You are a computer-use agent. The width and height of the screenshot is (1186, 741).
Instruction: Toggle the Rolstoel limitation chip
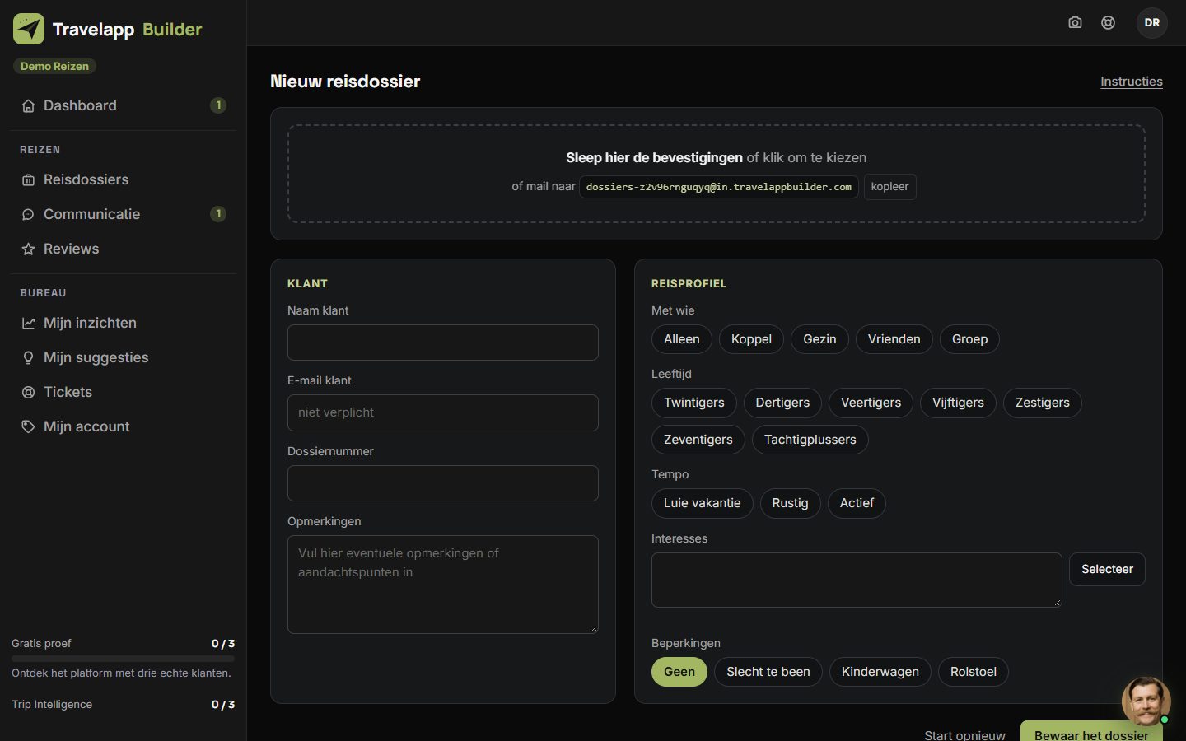[x=974, y=672]
